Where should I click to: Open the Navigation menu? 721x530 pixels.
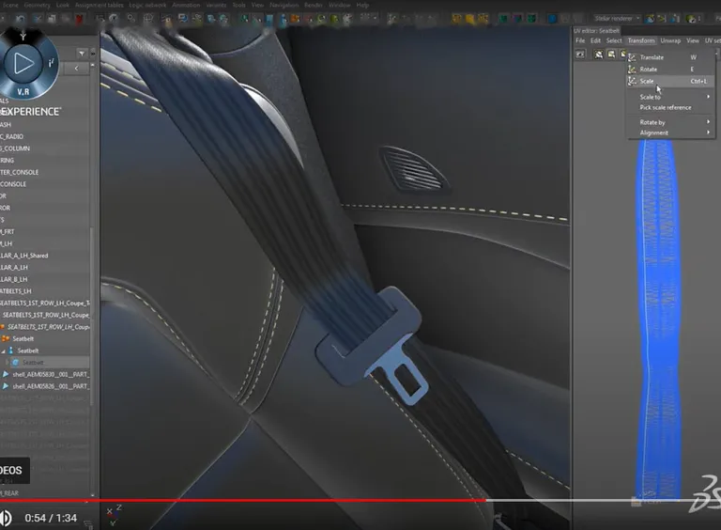284,5
